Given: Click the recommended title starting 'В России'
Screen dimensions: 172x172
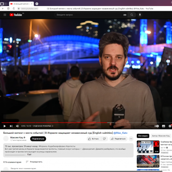Looking at the screenshot, I should click(x=166, y=157).
